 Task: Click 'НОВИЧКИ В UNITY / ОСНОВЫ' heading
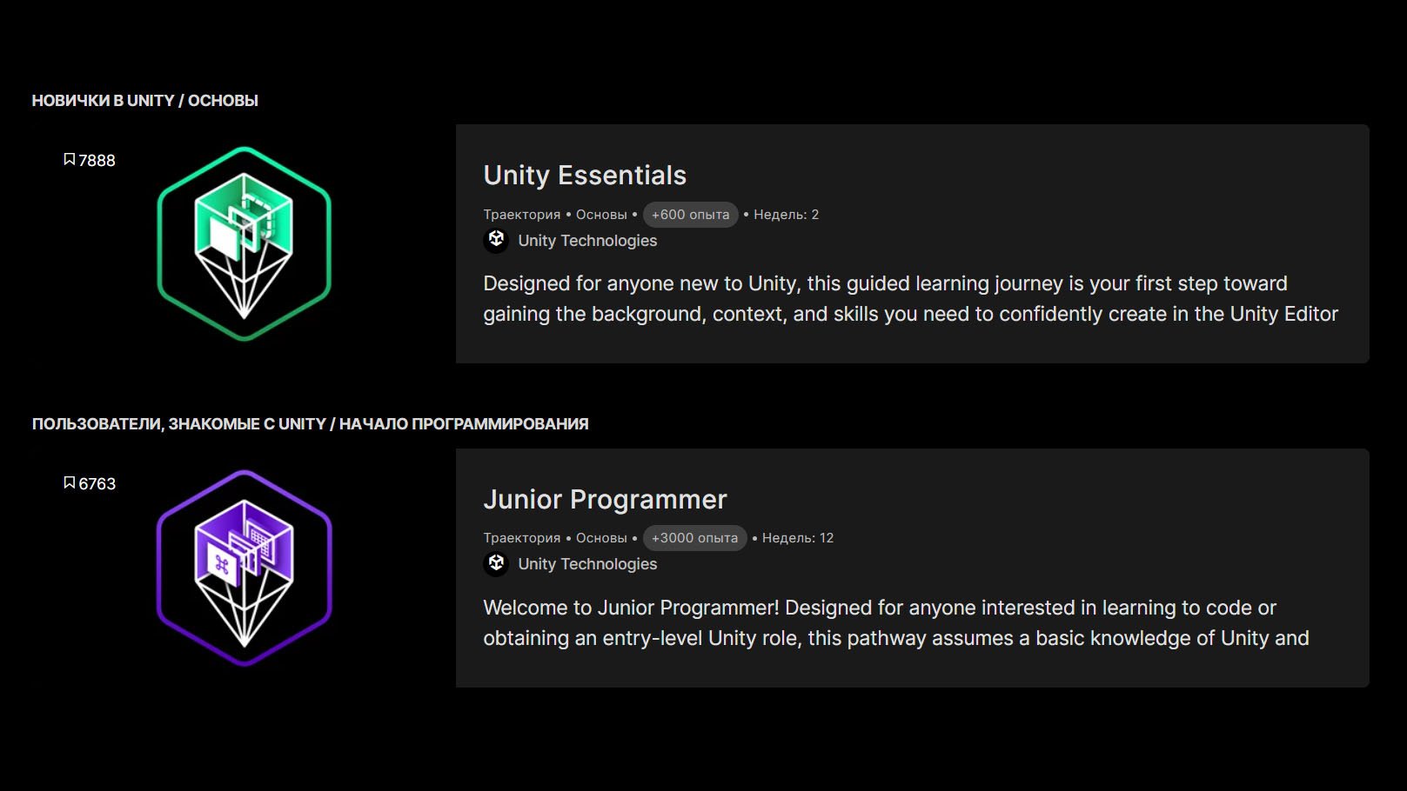click(145, 101)
